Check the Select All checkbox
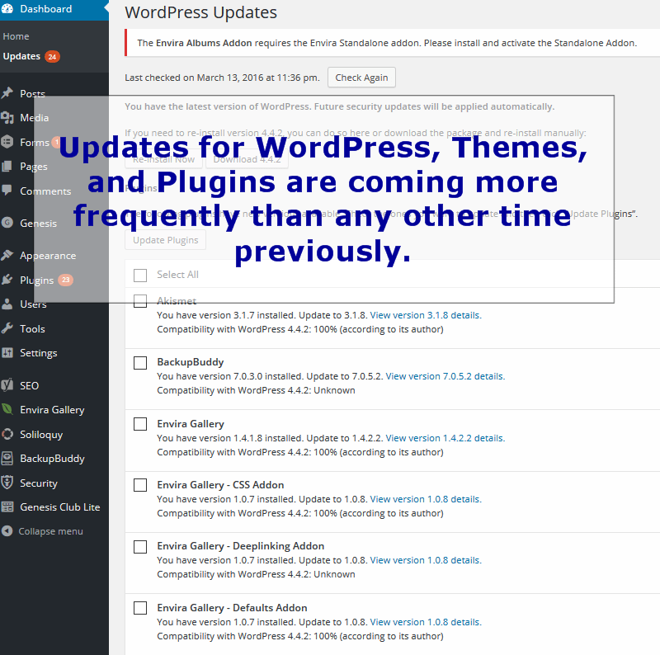Image resolution: width=660 pixels, height=655 pixels. click(140, 275)
